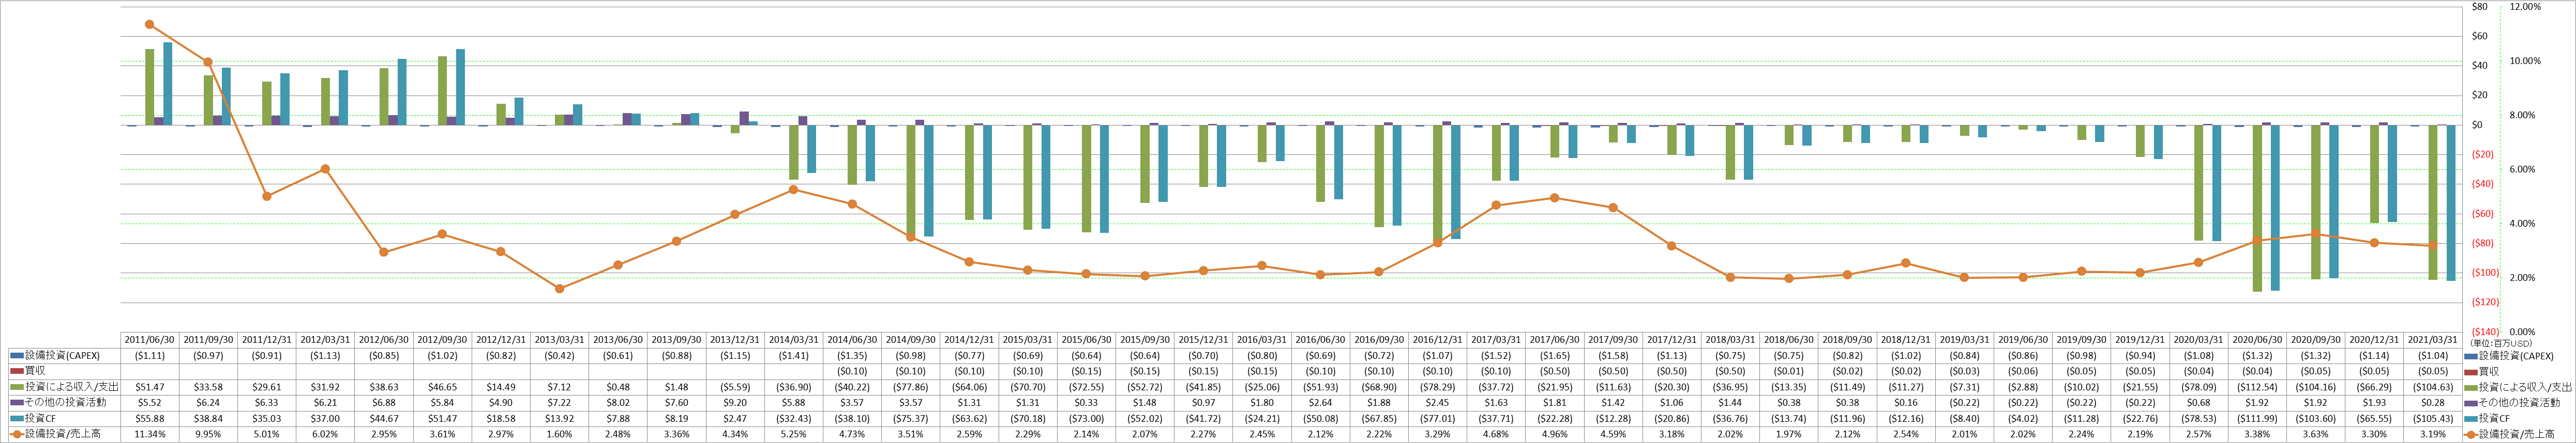Screen dimensions: 2576x443
Task: Select the 3.63% cell
Action: (x=2316, y=435)
